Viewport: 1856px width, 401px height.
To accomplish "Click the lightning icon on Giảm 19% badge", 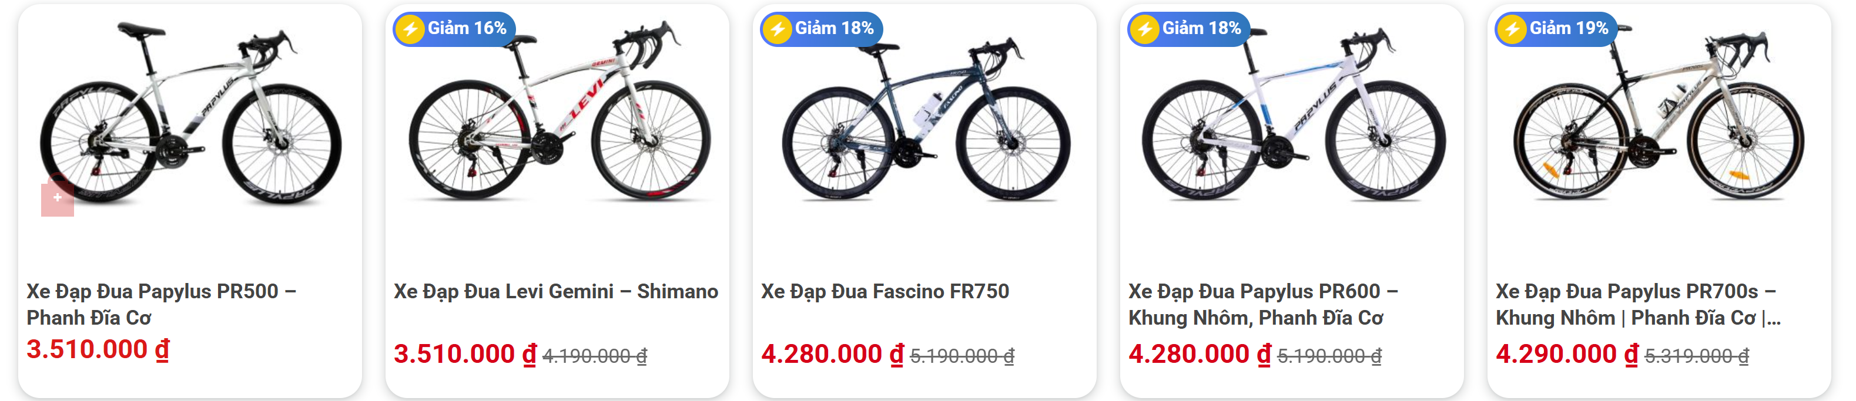I will click(x=1512, y=29).
